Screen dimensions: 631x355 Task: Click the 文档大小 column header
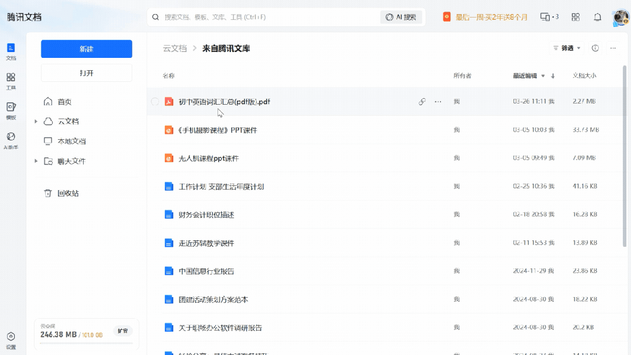point(584,75)
